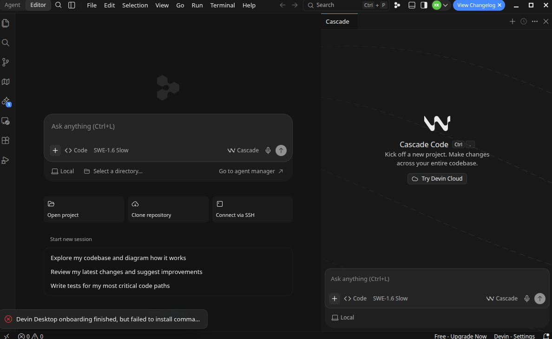Click send arrow in center prompt box

281,150
